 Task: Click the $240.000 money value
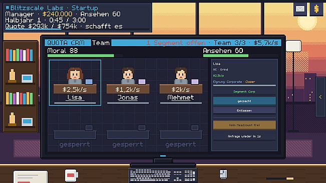[58, 14]
